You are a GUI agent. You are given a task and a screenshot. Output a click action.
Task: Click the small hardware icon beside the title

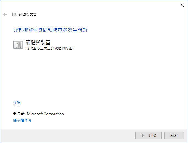[x=15, y=14]
